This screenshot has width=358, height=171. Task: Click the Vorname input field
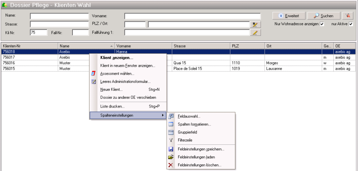(192, 16)
